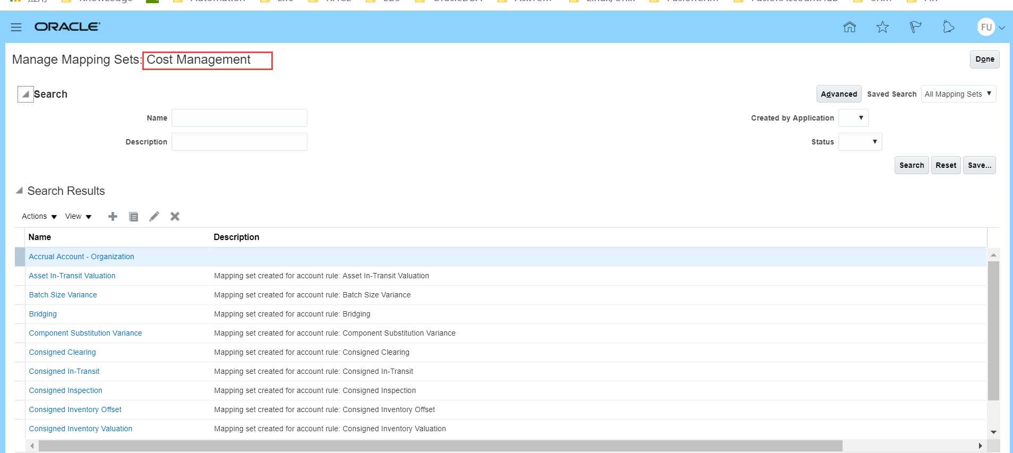Go to the Home icon
The height and width of the screenshot is (453, 1013).
[849, 27]
